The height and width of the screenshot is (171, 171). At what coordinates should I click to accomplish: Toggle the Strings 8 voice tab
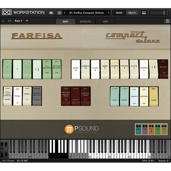(124, 69)
